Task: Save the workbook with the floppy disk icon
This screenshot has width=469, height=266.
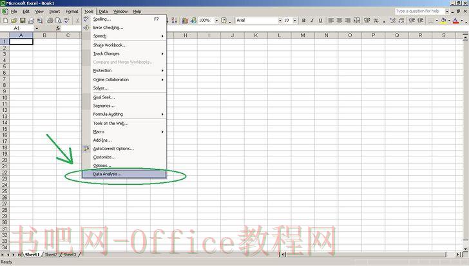Action: [23, 21]
